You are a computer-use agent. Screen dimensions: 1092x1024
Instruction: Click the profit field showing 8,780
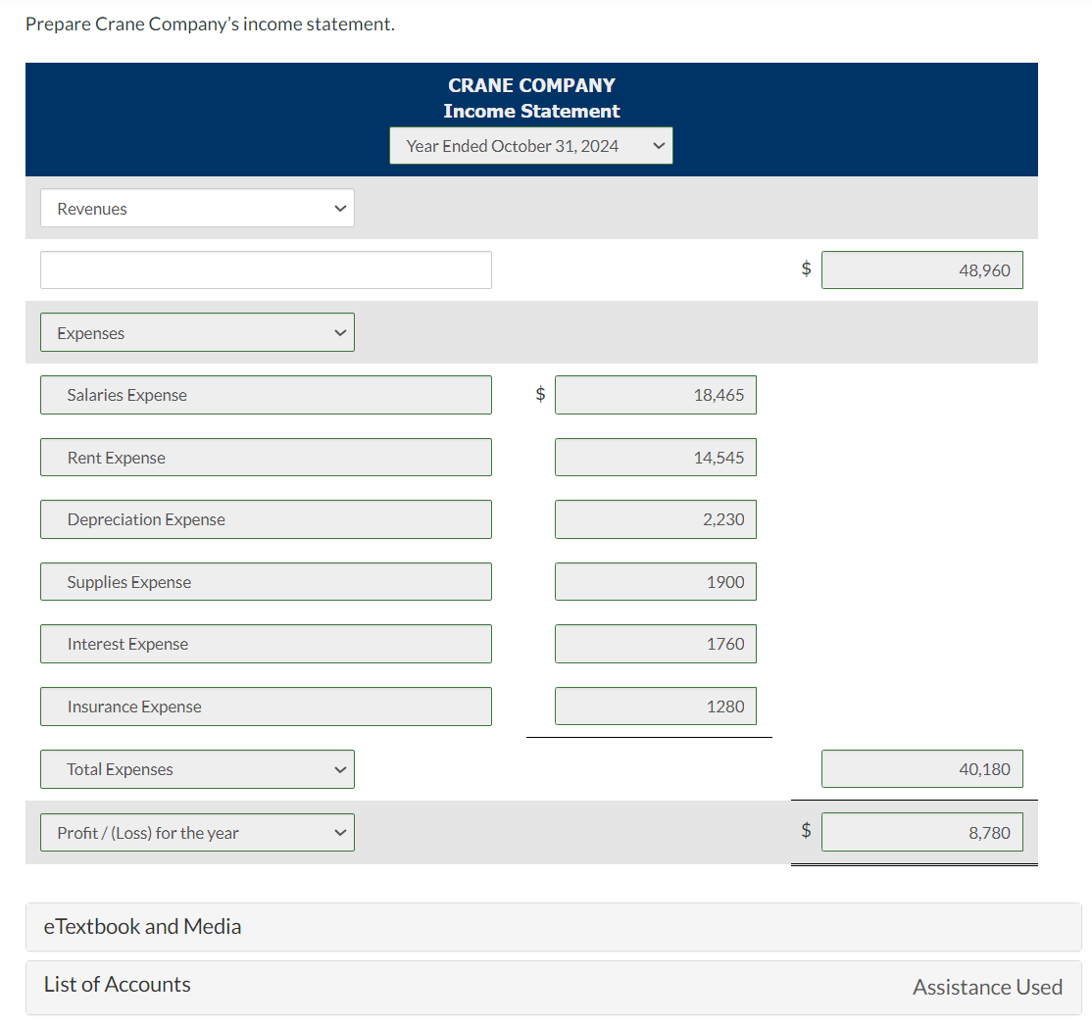(x=922, y=832)
